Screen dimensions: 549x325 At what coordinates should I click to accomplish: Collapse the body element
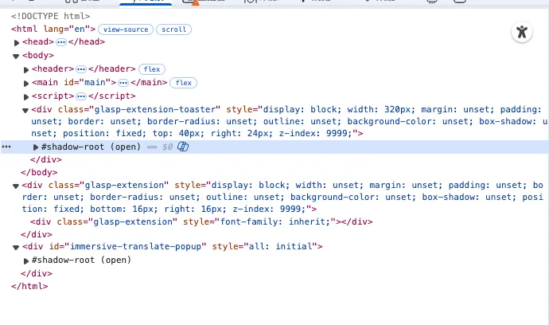click(x=16, y=56)
